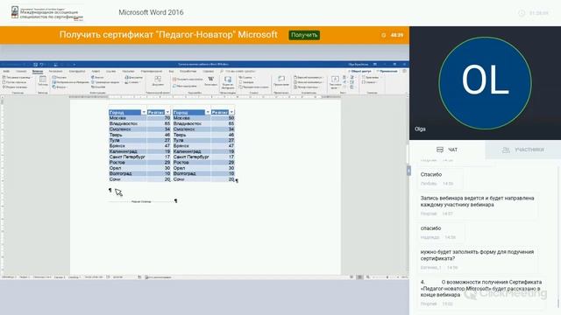This screenshot has width=561, height=315.
Task: Open second table Город filter dropdown
Action: pos(207,113)
